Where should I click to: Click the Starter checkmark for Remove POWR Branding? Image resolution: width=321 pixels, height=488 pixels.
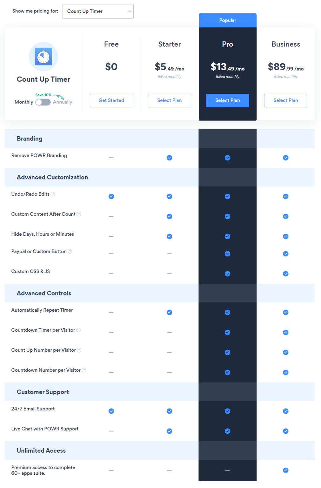point(169,158)
